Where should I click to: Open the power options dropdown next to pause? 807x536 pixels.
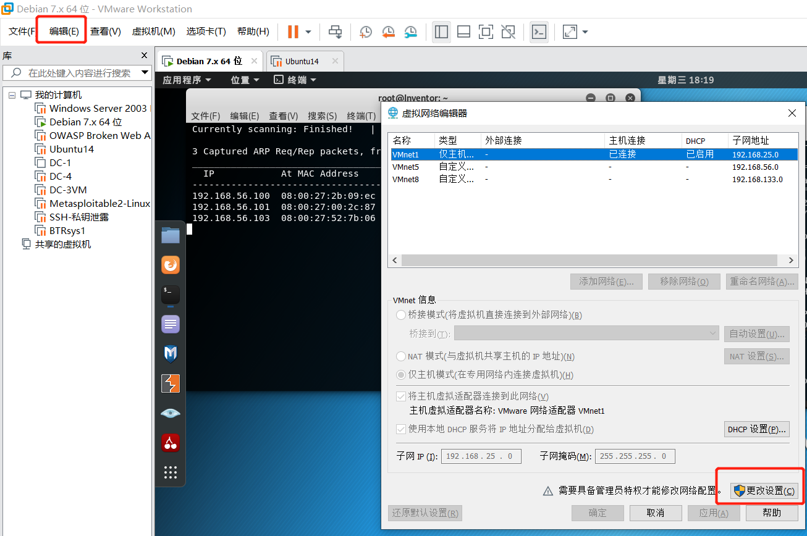tap(308, 31)
